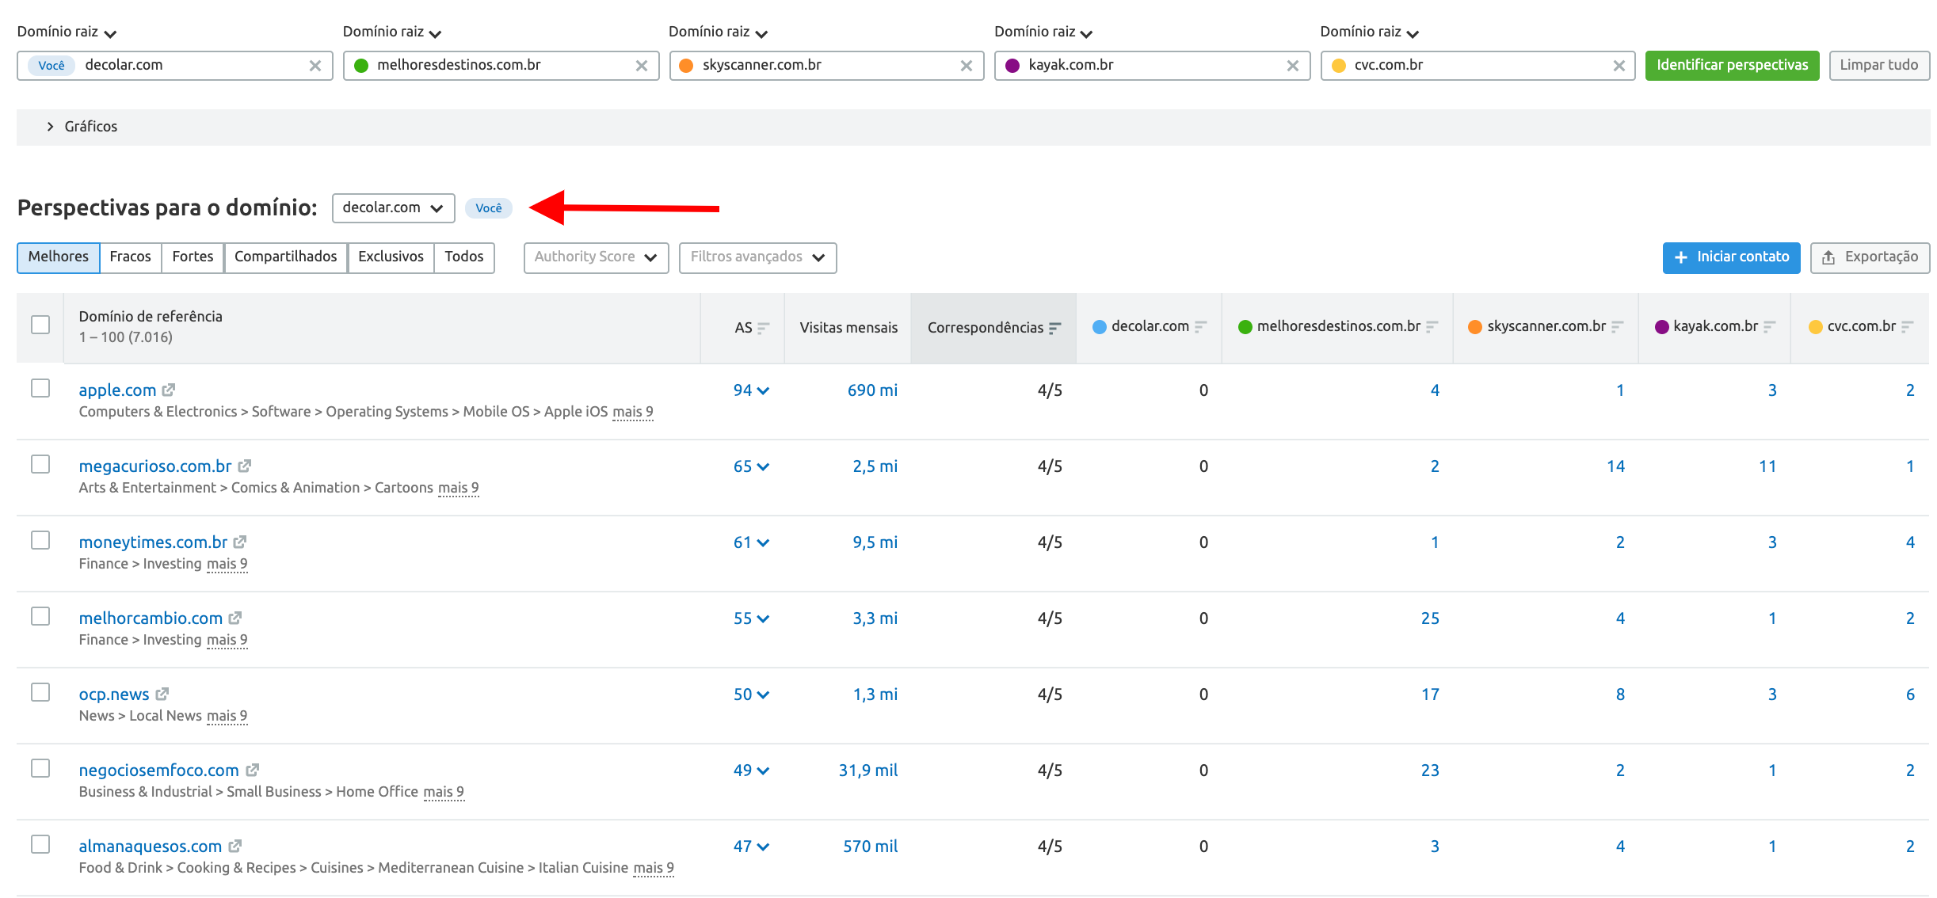The width and height of the screenshot is (1937, 898).
Task: Open 25 melhoresdestinos backlinks for melhorcambio.com
Action: (1430, 618)
